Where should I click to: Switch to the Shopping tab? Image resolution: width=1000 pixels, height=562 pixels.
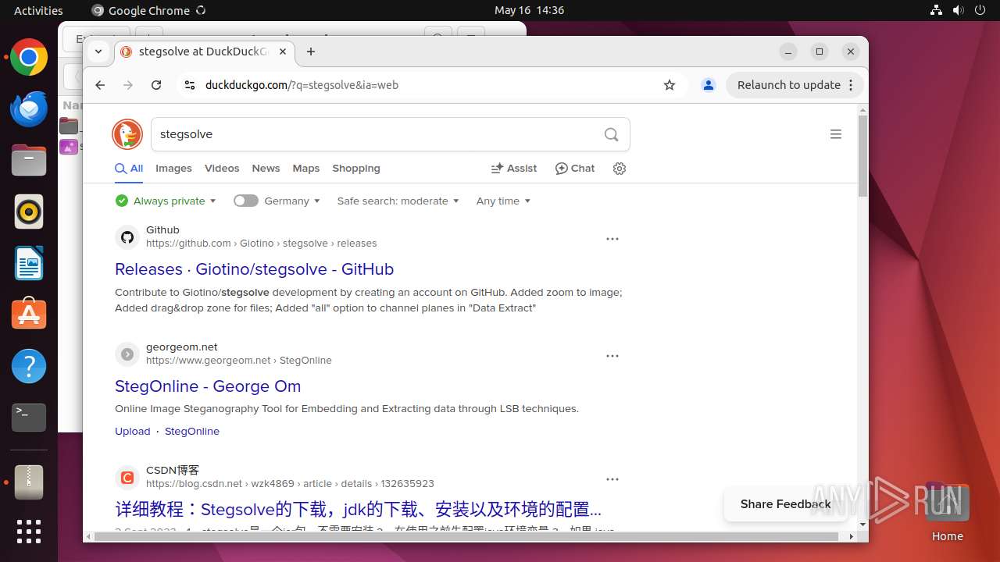pyautogui.click(x=356, y=169)
